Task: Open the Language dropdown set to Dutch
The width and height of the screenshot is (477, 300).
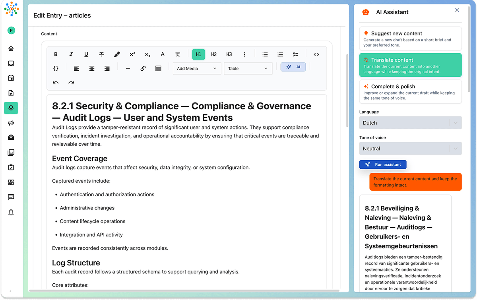Action: click(410, 123)
